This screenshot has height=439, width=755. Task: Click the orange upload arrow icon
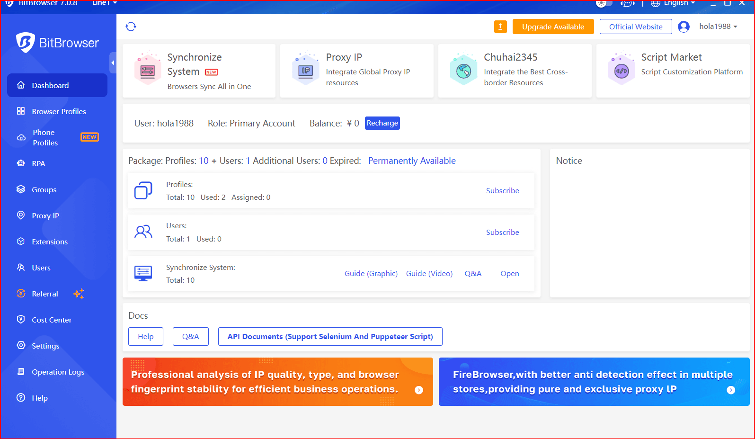(500, 27)
